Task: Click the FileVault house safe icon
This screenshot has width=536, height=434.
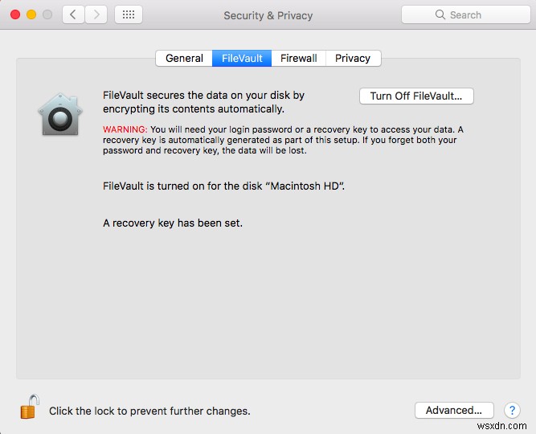Action: [60, 114]
